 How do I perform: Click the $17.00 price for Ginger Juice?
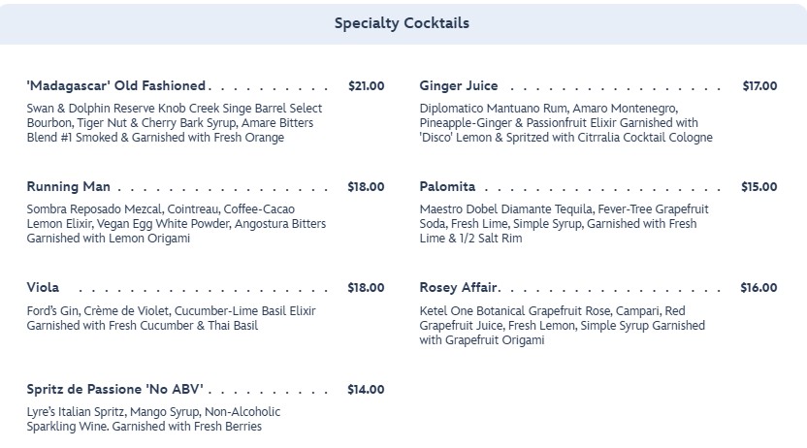(x=759, y=85)
